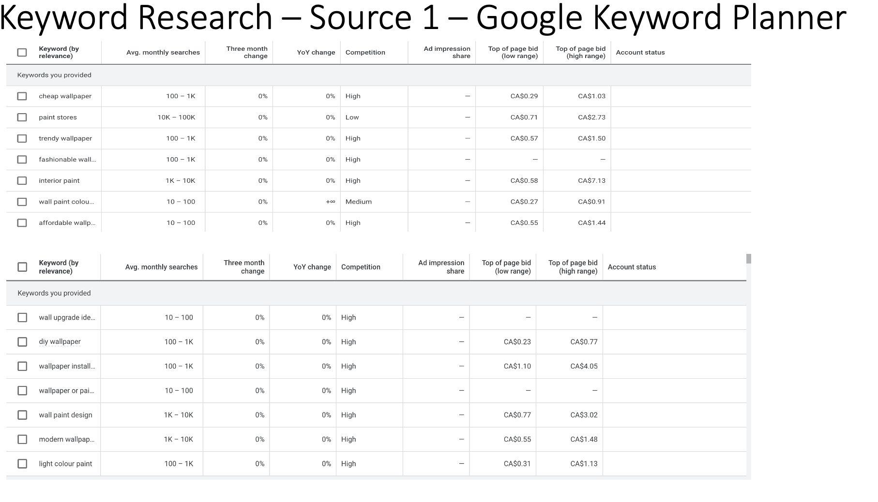Screen dimensions: 878x502
Task: Click the lower table vertical scrollbar thumb
Action: tap(749, 259)
